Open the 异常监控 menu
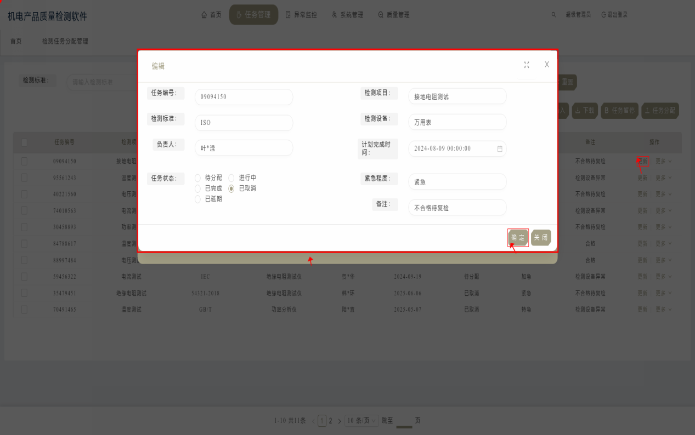The image size is (695, 435). click(301, 15)
